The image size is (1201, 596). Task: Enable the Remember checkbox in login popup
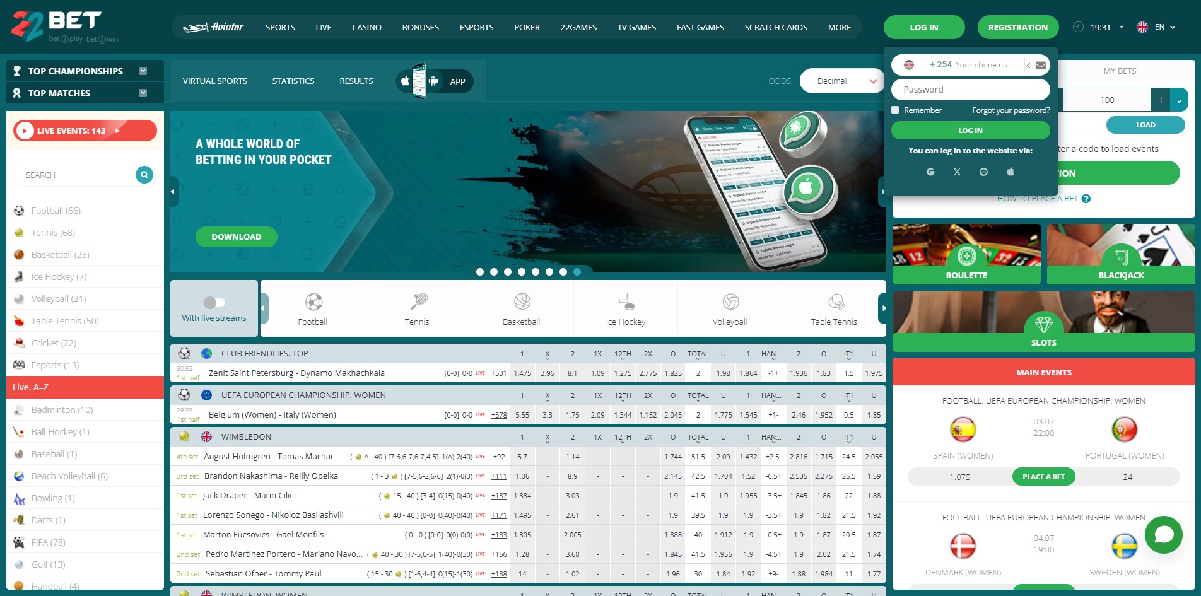895,110
